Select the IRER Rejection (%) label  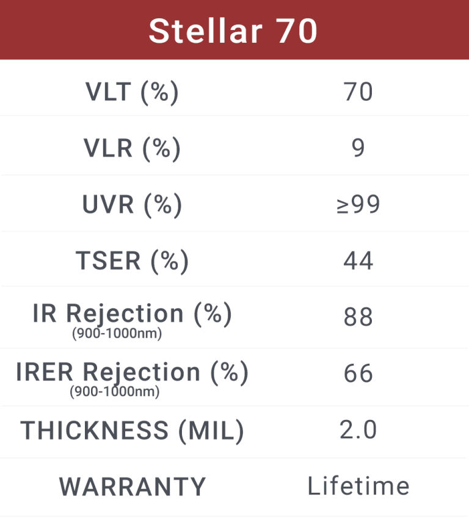[x=132, y=372]
